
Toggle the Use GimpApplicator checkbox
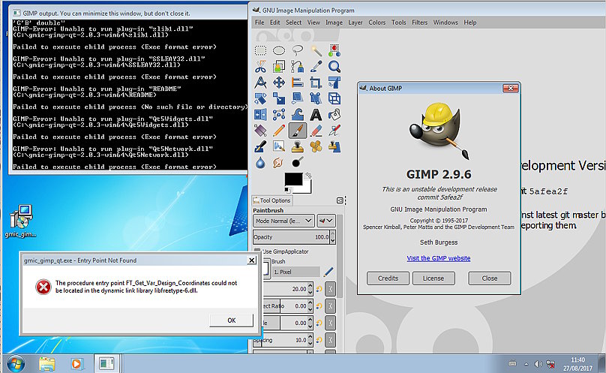[x=257, y=251]
